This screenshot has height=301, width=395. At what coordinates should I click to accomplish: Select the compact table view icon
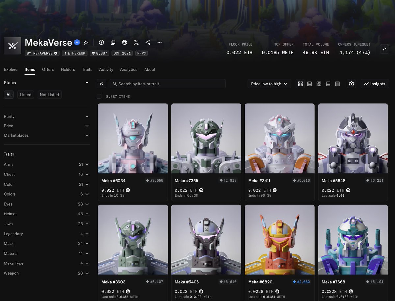pyautogui.click(x=337, y=84)
